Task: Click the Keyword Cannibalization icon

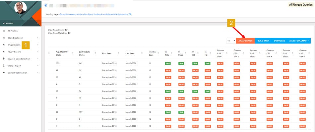Action: tap(4, 59)
